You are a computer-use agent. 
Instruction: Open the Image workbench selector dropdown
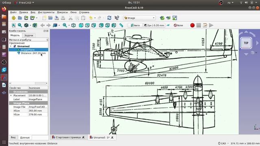pyautogui.click(x=139, y=18)
